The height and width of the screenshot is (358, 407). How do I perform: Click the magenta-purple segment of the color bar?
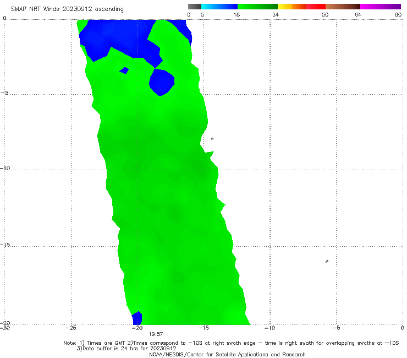coord(381,7)
